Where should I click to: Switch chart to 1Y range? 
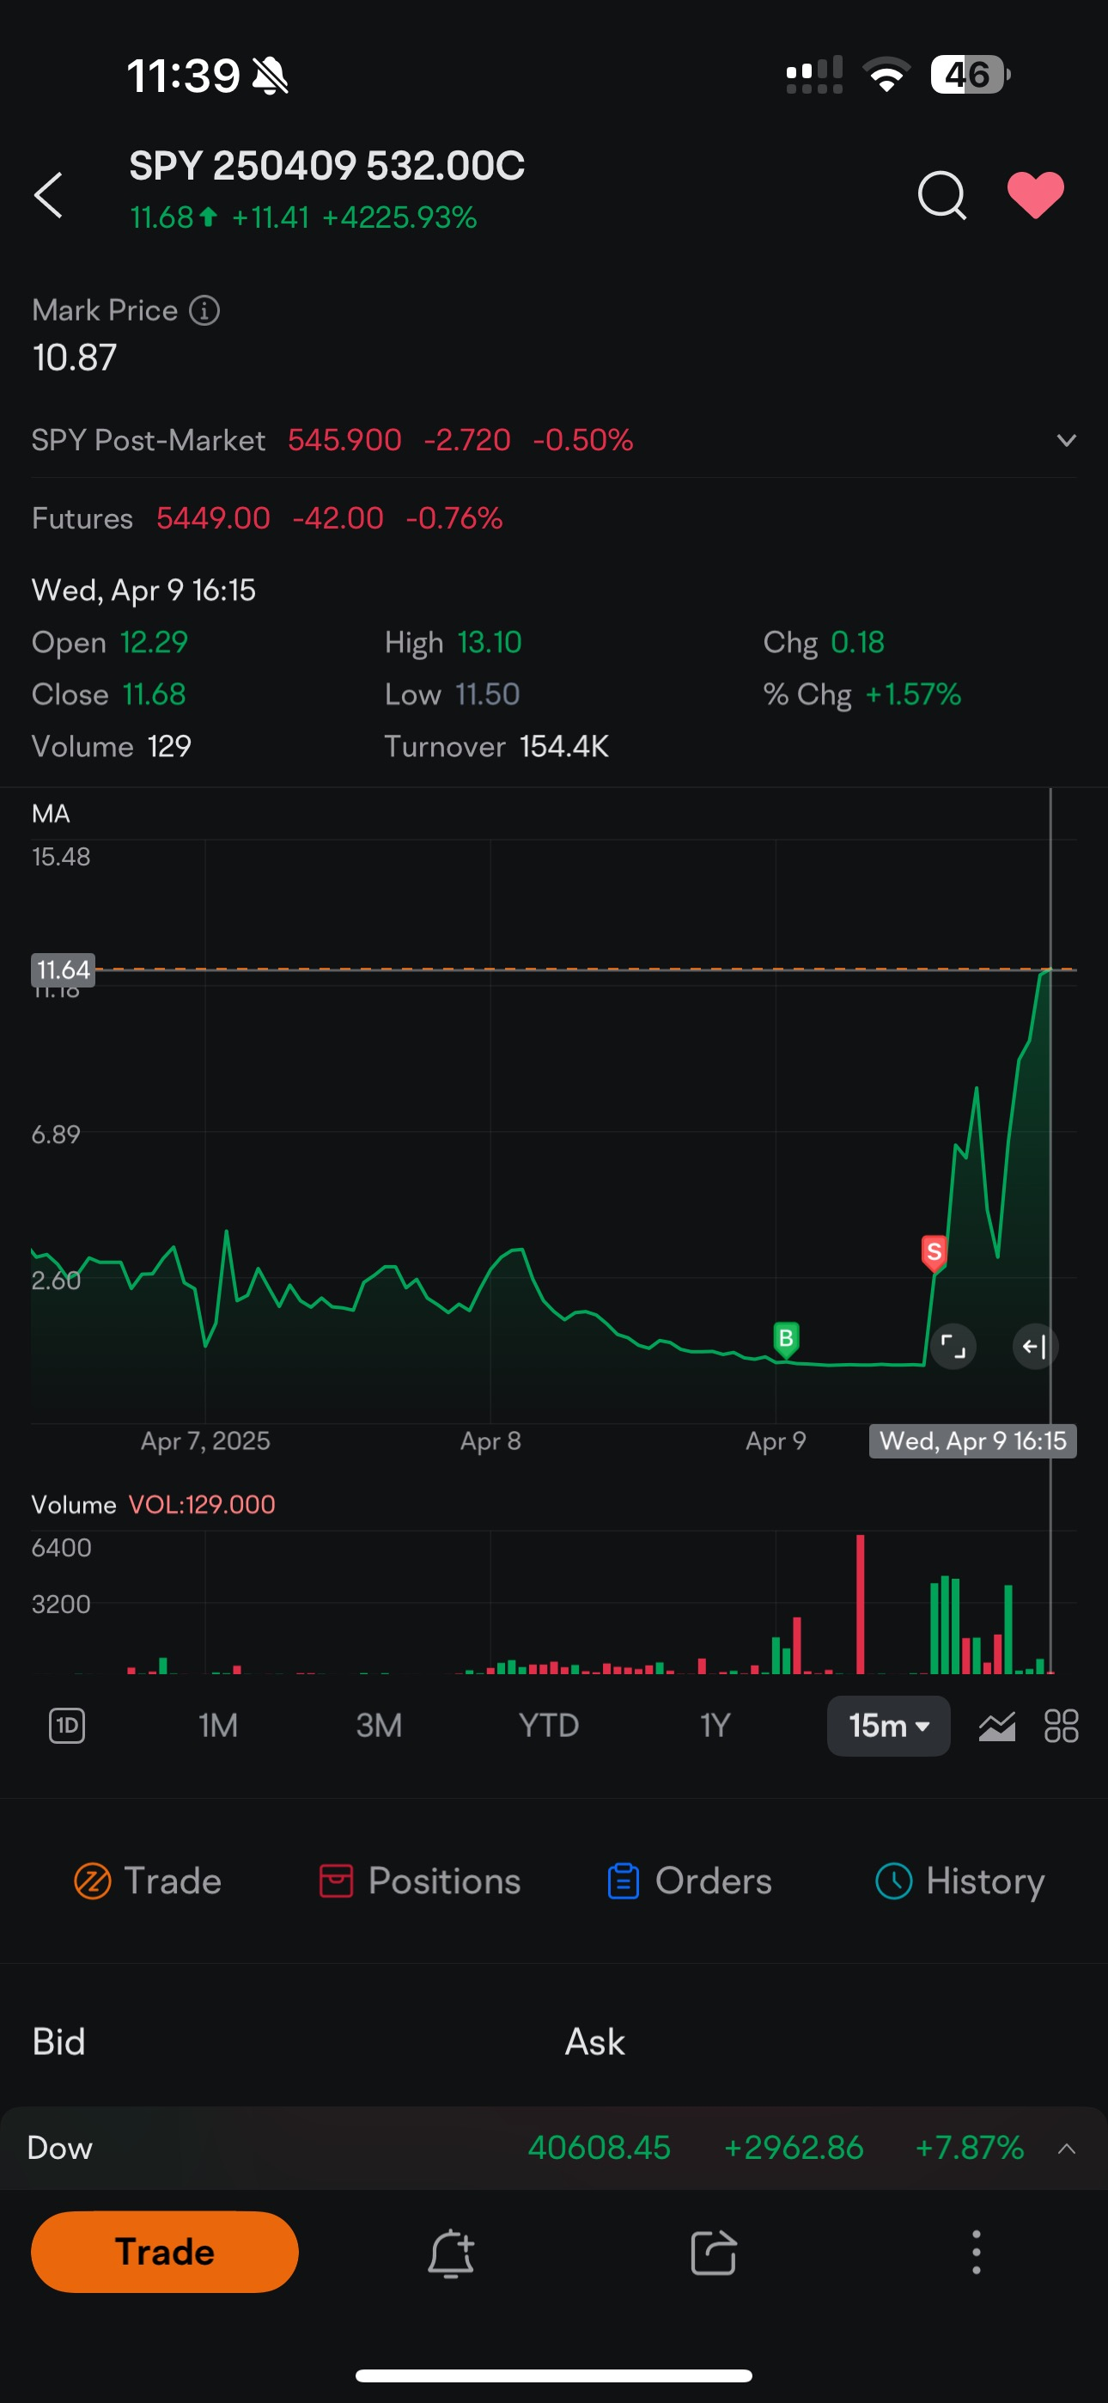pyautogui.click(x=715, y=1726)
